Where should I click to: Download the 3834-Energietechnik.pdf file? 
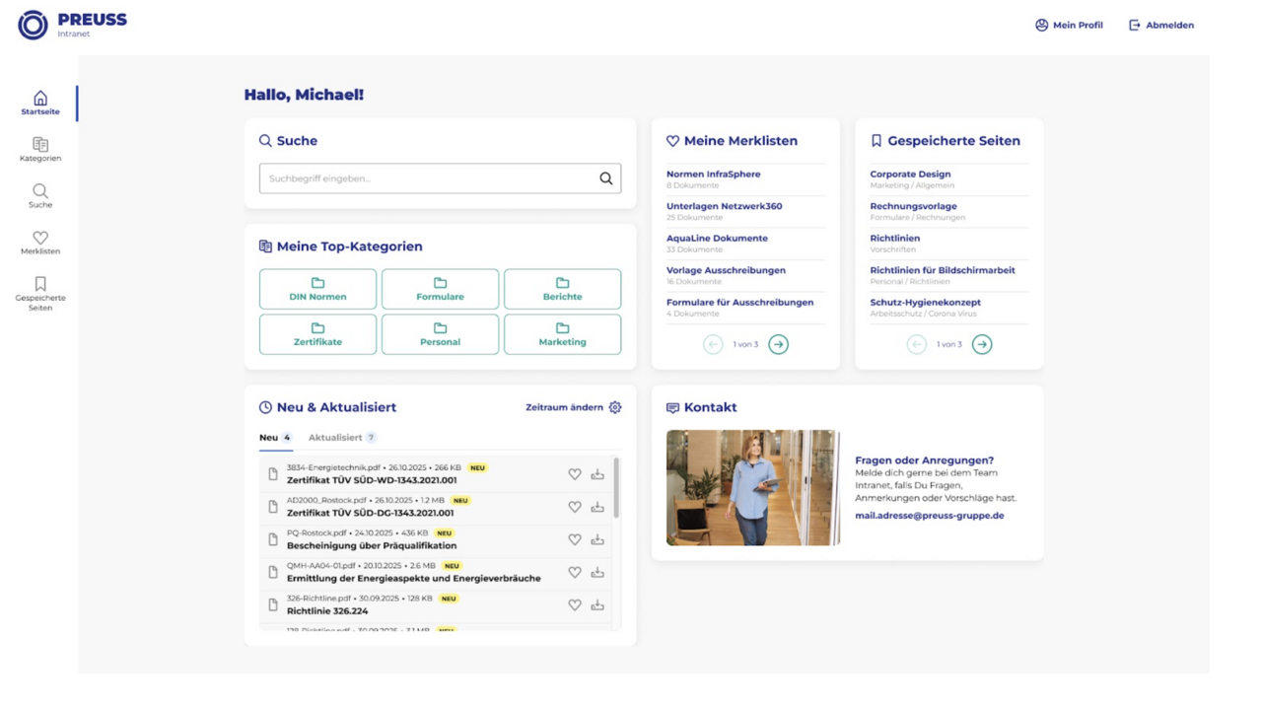[597, 474]
